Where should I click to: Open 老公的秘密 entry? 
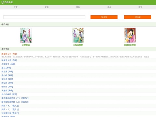point(9,94)
